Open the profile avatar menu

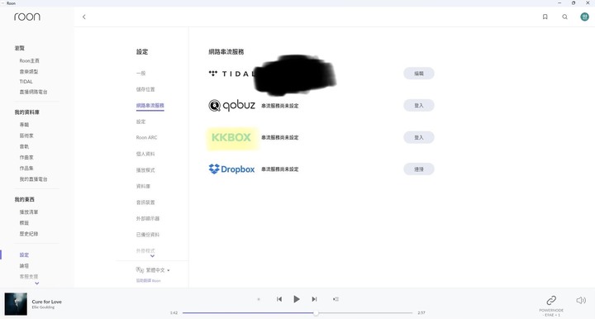[584, 17]
